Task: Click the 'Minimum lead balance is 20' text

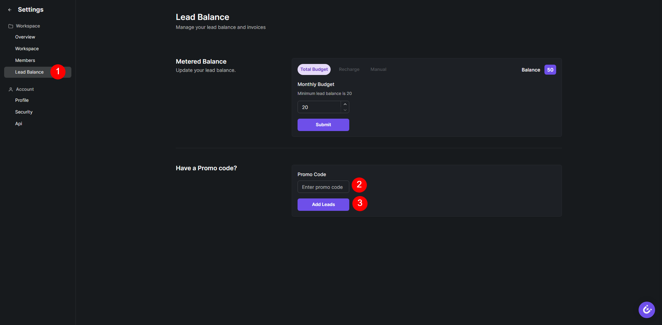Action: coord(325,94)
